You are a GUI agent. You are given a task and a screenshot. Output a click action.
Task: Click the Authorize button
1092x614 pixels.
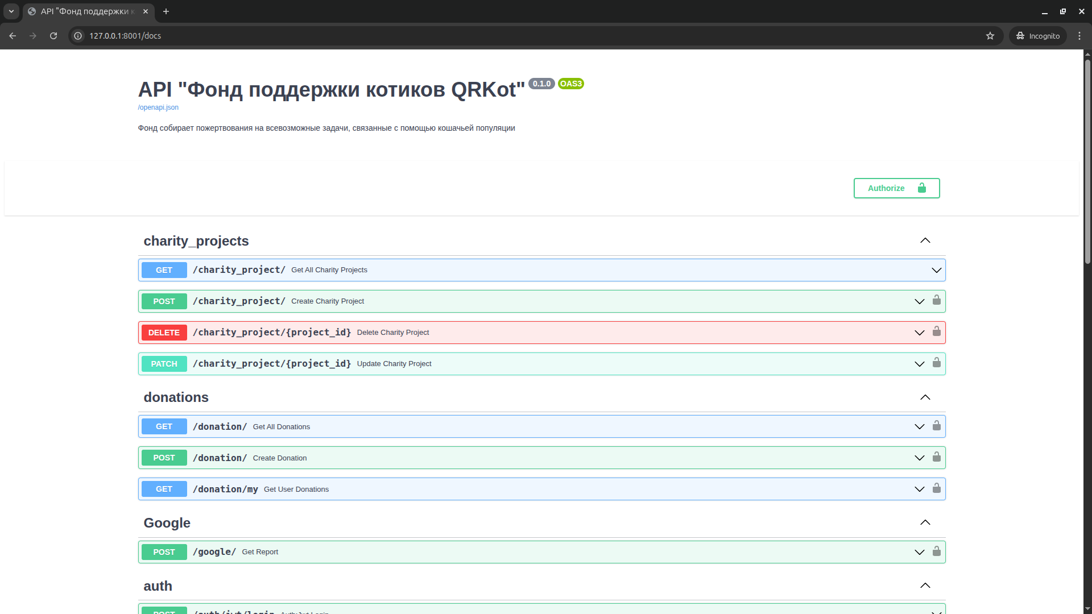coord(896,188)
